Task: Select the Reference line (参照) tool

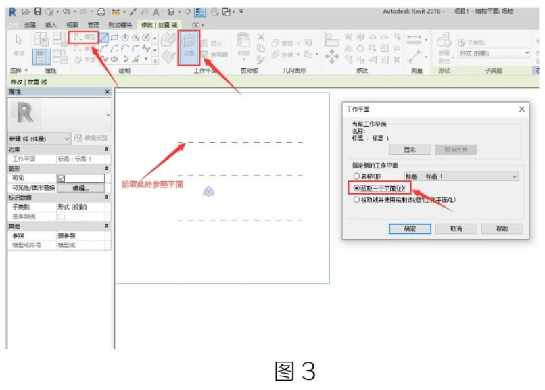Action: click(x=84, y=48)
